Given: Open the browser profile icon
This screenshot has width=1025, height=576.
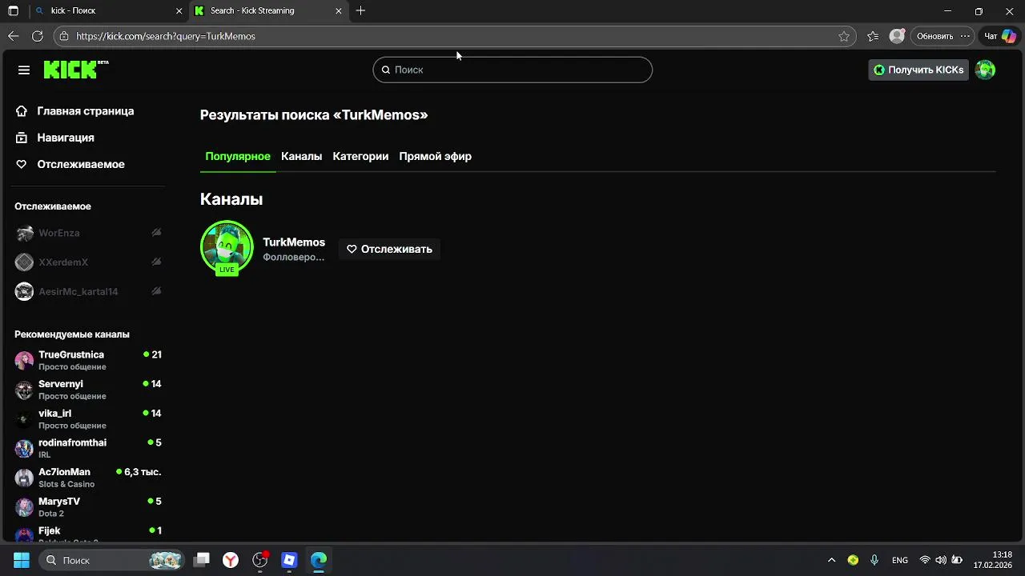Looking at the screenshot, I should (897, 36).
